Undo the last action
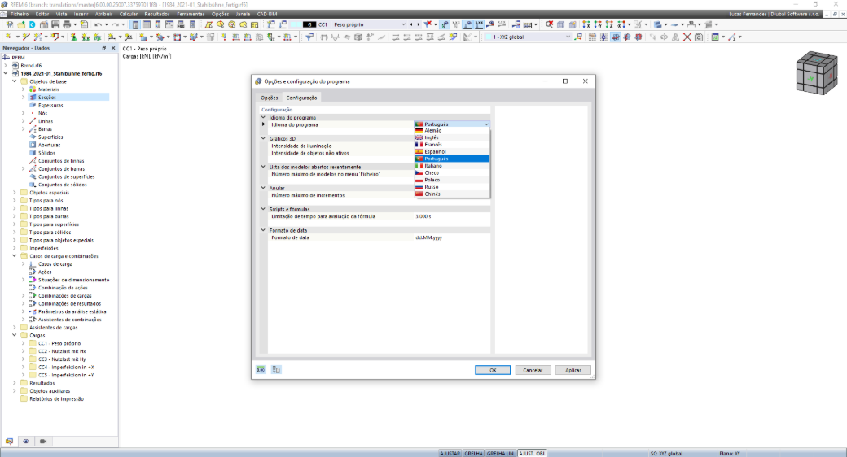Image resolution: width=847 pixels, height=457 pixels. coord(98,24)
